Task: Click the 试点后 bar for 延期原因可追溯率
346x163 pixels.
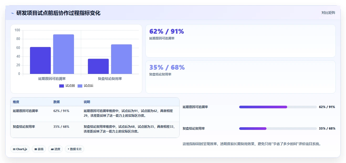Action: point(64,54)
